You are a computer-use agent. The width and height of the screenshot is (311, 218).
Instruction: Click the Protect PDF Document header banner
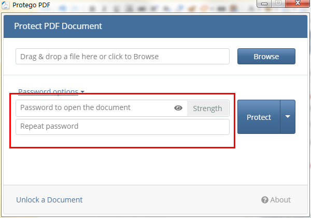(155, 26)
